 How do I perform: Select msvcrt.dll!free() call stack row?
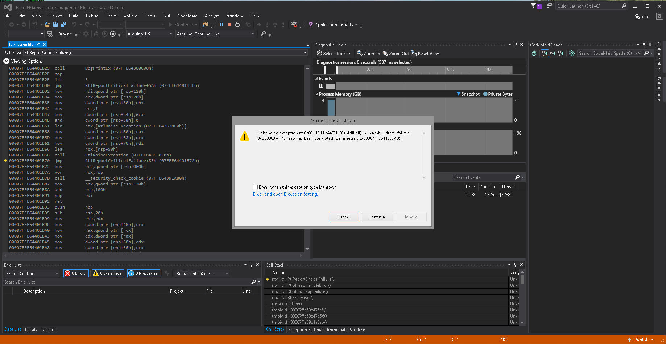tap(390, 304)
